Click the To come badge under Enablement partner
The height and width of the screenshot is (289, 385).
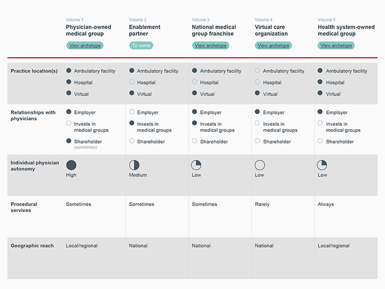click(x=141, y=46)
